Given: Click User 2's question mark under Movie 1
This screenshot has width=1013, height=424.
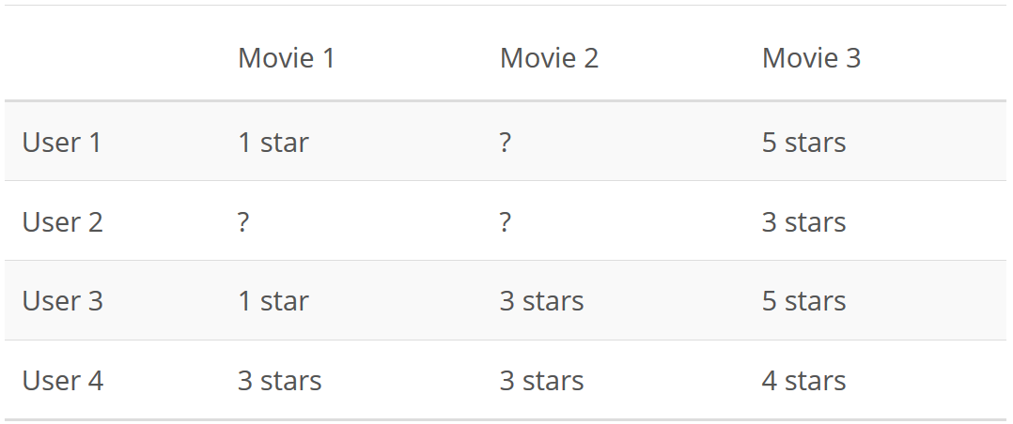Looking at the screenshot, I should [242, 221].
